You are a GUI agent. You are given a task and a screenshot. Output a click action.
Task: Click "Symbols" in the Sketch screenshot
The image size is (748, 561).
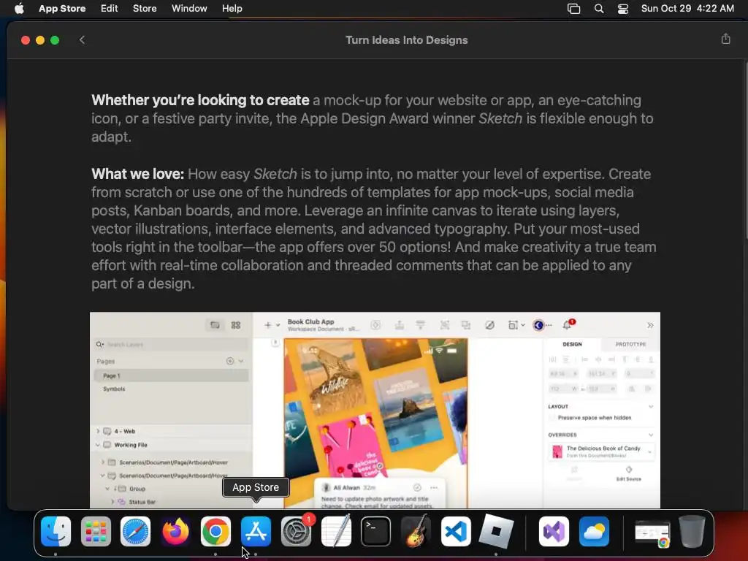(x=114, y=389)
